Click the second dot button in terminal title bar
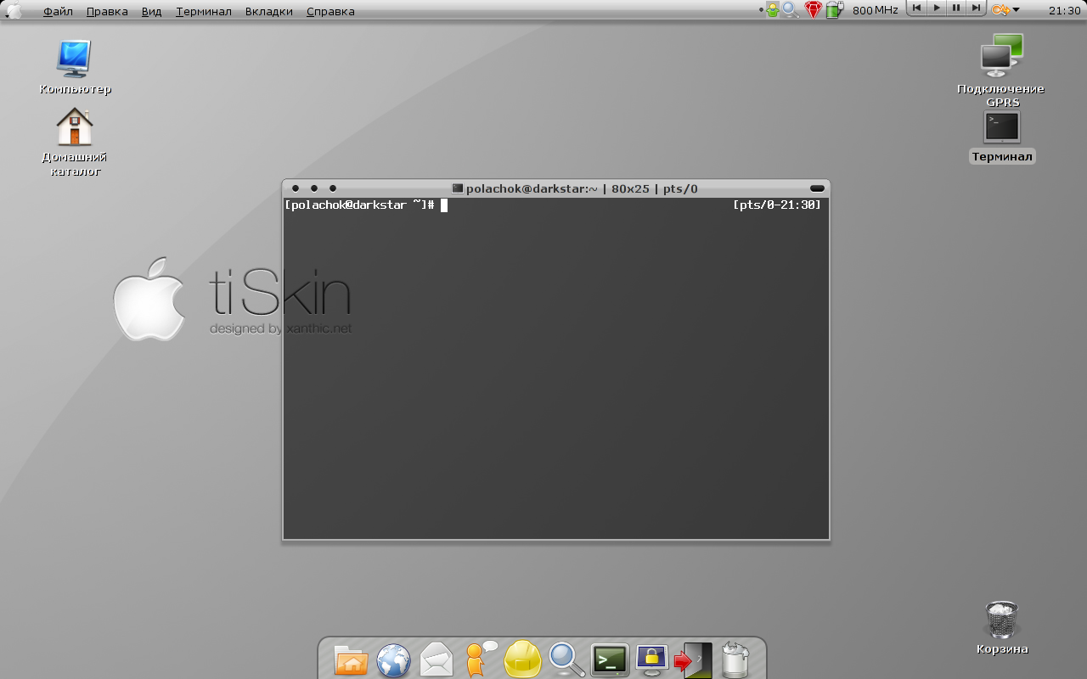 coord(314,188)
